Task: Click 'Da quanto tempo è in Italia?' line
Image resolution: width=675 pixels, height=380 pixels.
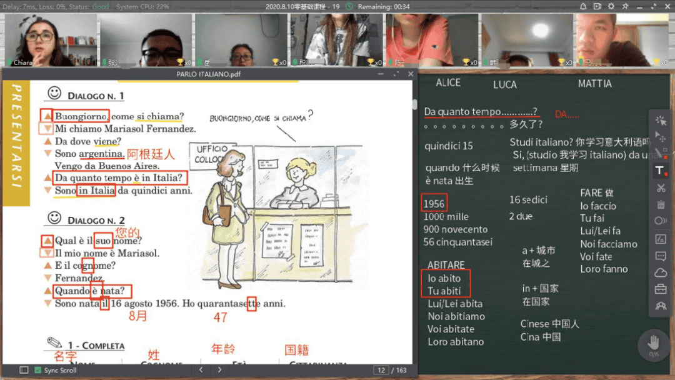Action: [x=119, y=177]
